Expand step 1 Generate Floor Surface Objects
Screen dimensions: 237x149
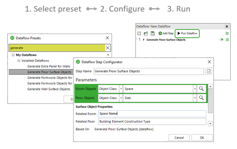click(144, 40)
